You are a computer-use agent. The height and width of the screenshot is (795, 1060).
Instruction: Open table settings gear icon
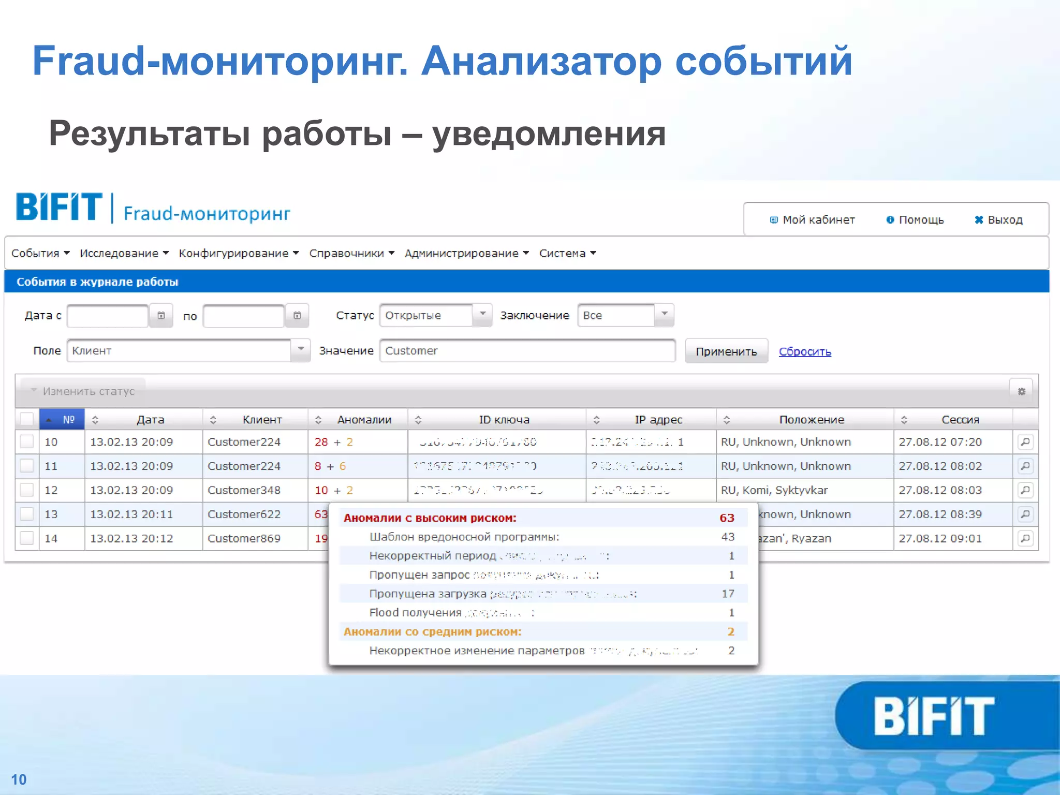1021,391
